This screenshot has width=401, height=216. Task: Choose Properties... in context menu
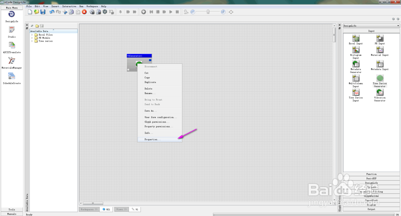pos(160,139)
